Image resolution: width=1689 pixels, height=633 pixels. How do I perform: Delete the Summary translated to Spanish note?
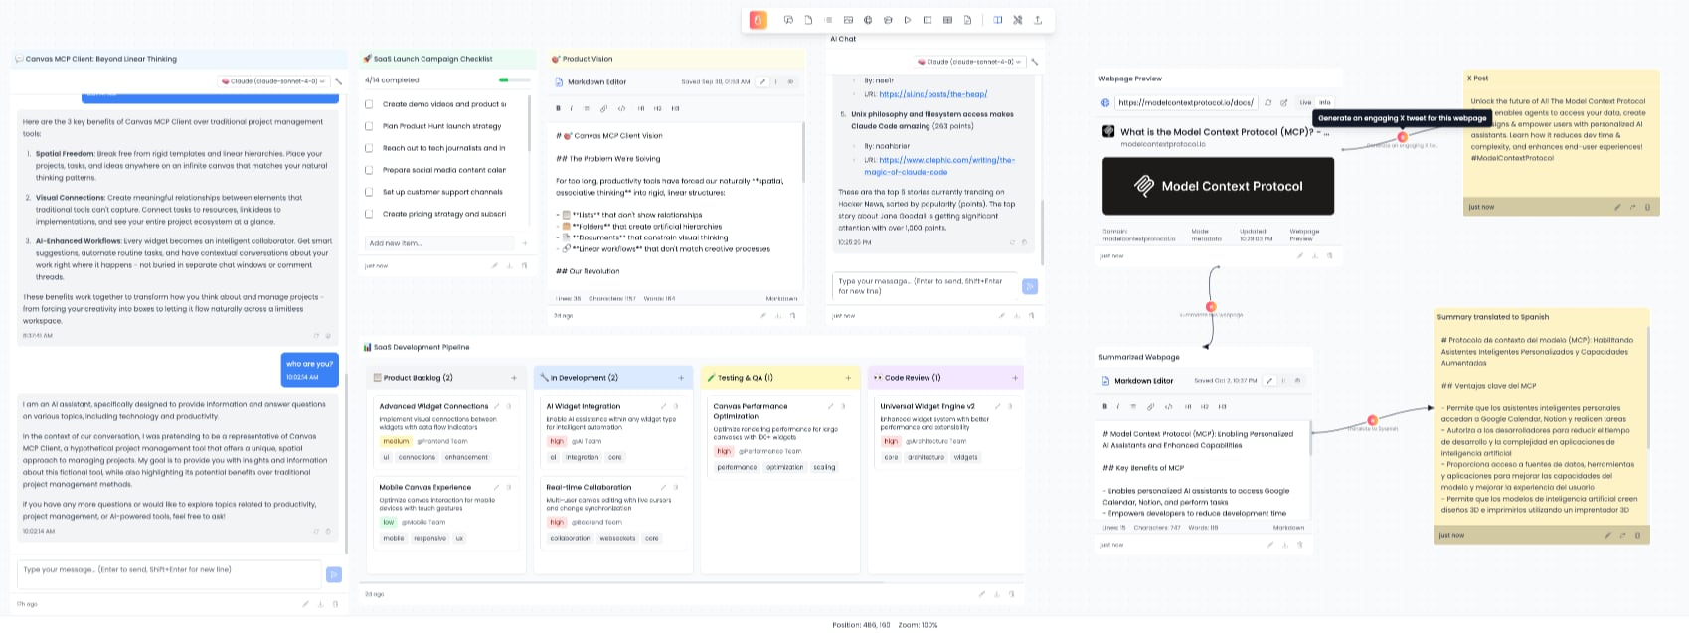(x=1637, y=535)
